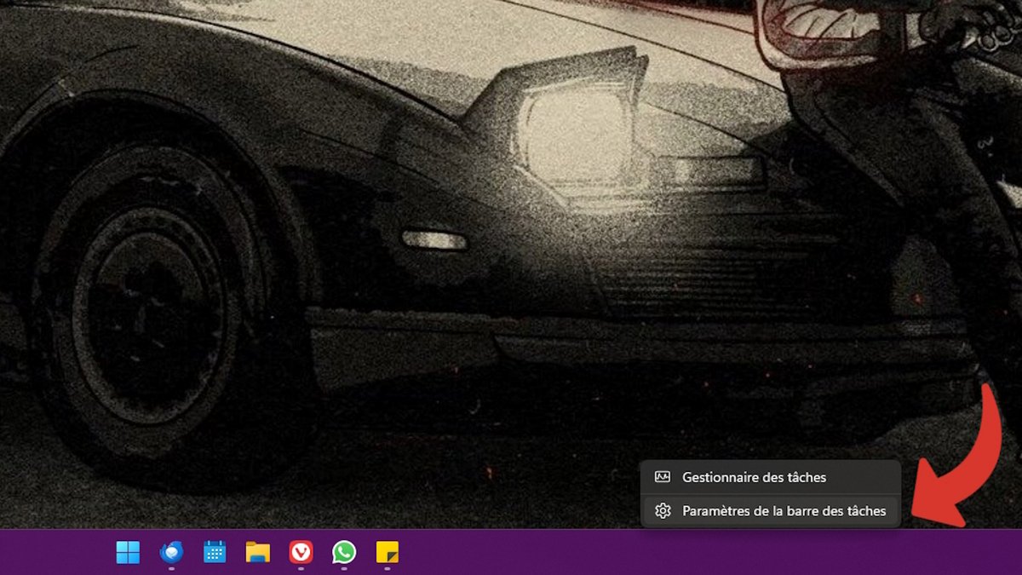The height and width of the screenshot is (575, 1022).
Task: Open the Sticky Notes app
Action: click(388, 553)
